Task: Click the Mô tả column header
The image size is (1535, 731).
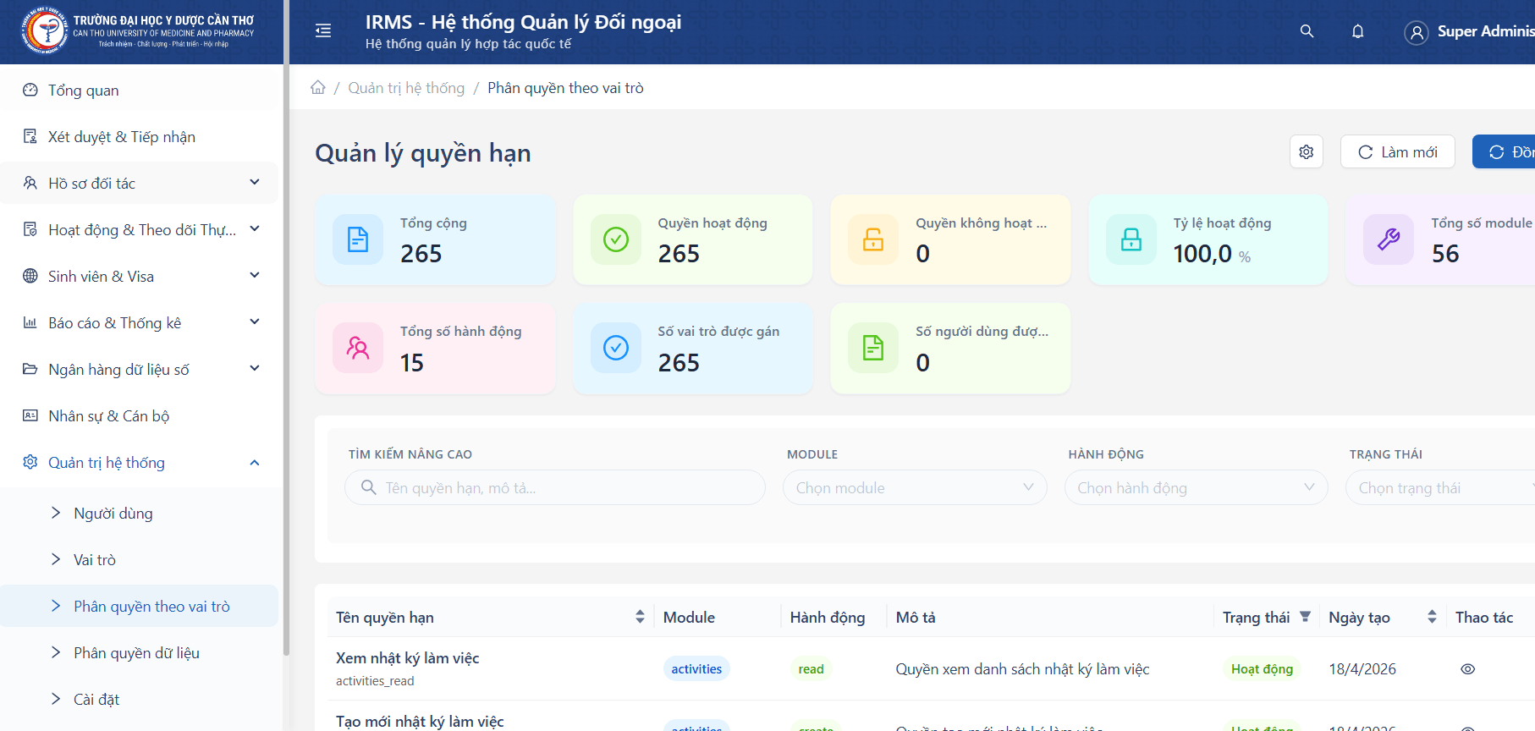Action: click(916, 618)
